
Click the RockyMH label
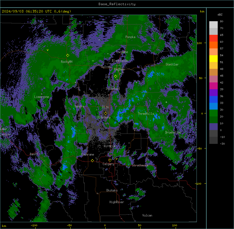pyautogui.click(x=67, y=62)
